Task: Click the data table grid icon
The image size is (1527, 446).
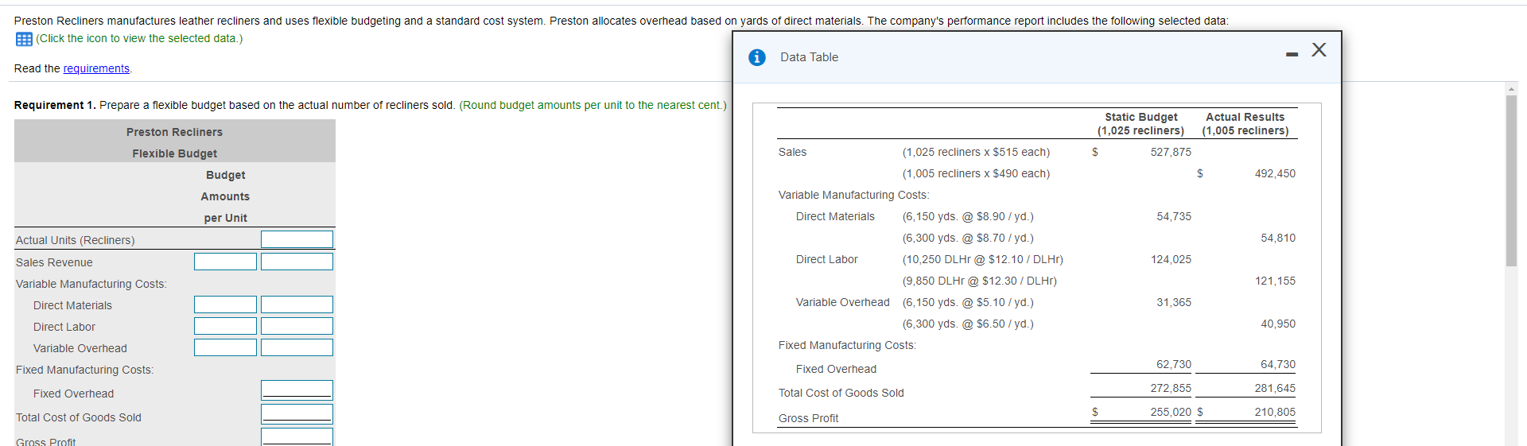Action: point(24,39)
